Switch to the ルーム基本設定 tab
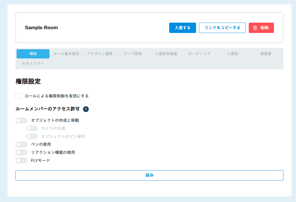This screenshot has width=296, height=202. [x=67, y=54]
